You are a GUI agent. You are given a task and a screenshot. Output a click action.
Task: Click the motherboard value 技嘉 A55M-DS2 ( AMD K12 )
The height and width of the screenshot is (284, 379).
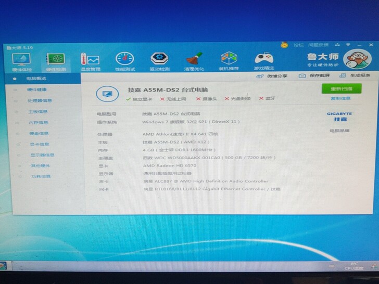point(176,142)
